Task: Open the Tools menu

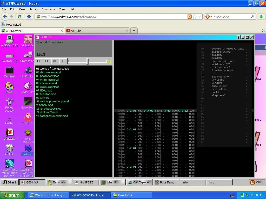Action: [x=62, y=9]
